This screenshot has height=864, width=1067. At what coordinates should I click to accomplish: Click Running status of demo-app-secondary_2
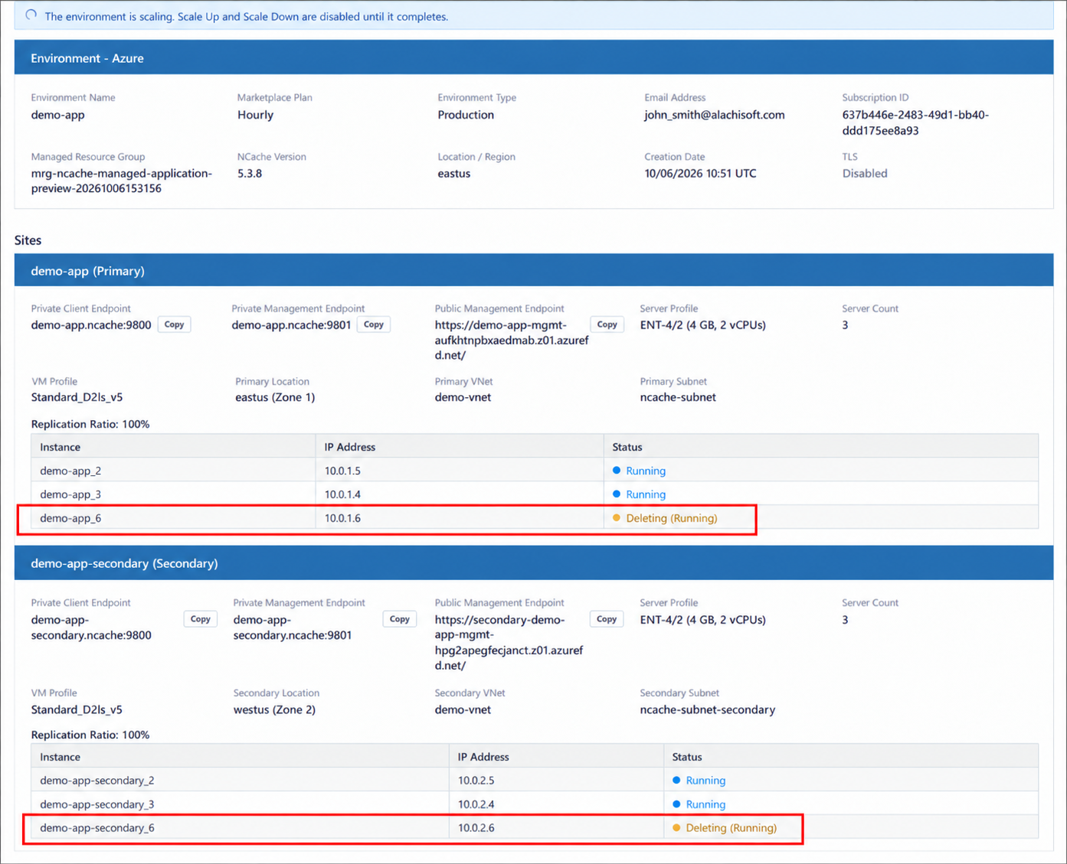click(x=705, y=781)
